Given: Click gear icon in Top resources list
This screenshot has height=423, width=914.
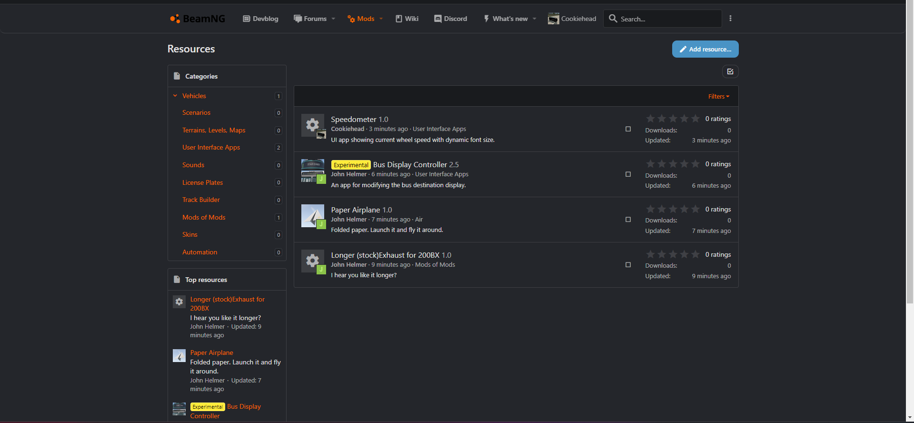Looking at the screenshot, I should point(179,302).
